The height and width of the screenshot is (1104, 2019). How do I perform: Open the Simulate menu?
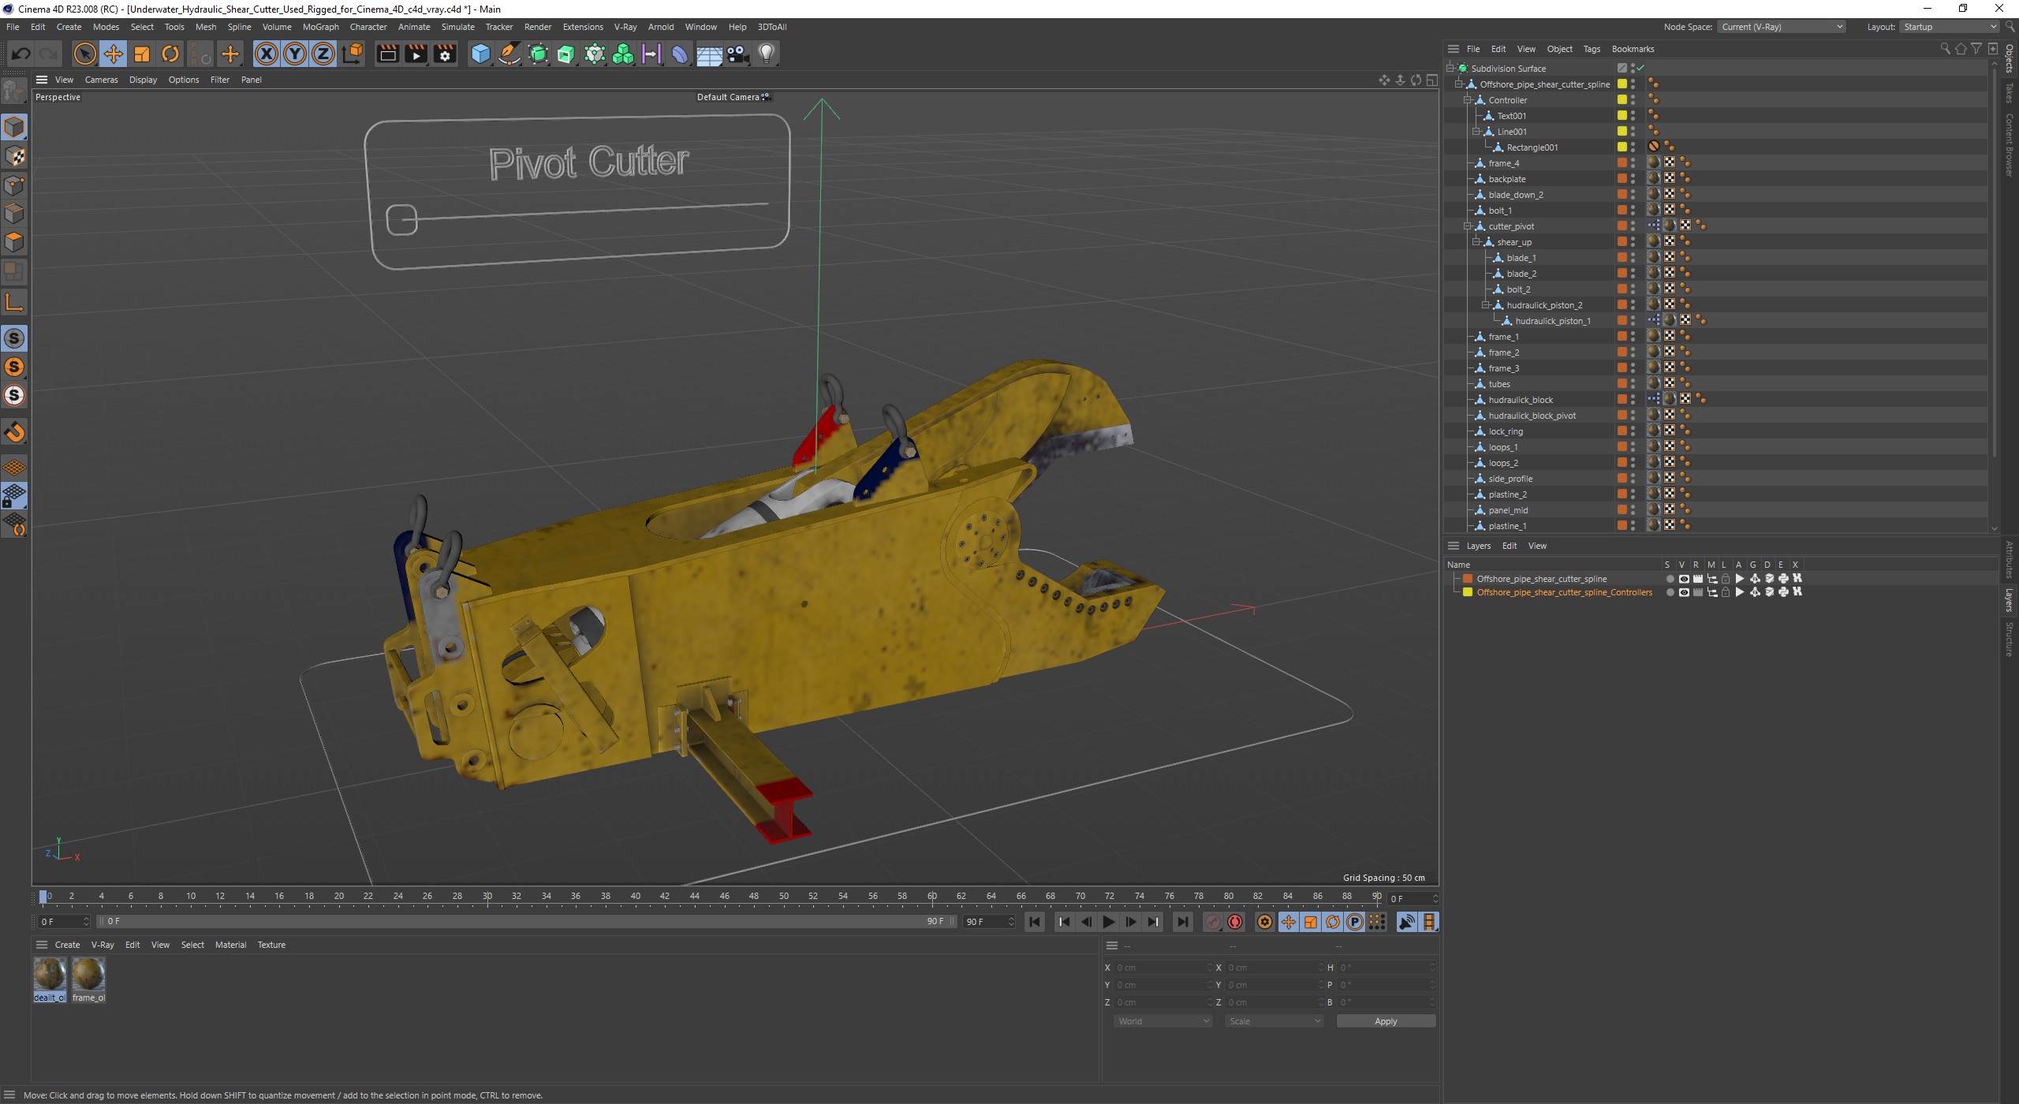point(457,27)
